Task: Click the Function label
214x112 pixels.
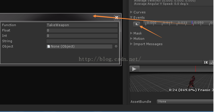Action: click(9, 25)
